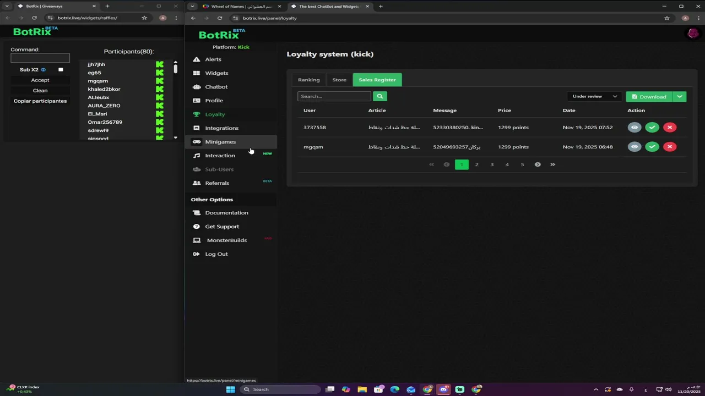Open Documentation under Other Options
The width and height of the screenshot is (705, 396).
[226, 213]
